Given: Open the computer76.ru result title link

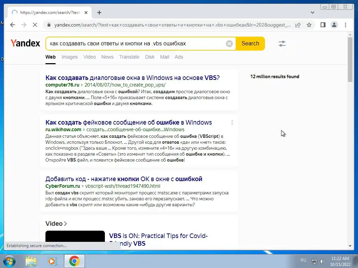Looking at the screenshot, I should click(133, 78).
